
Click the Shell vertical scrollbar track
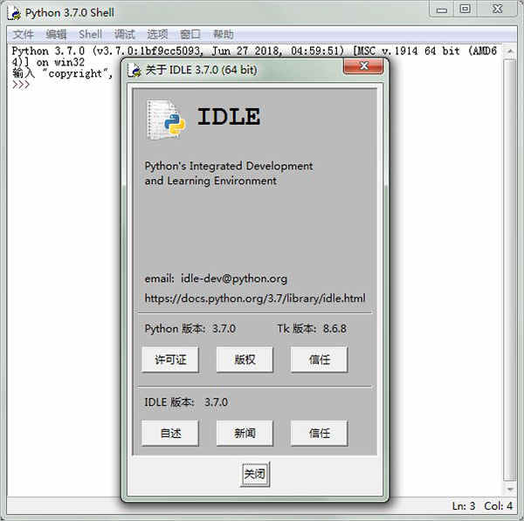[510, 269]
